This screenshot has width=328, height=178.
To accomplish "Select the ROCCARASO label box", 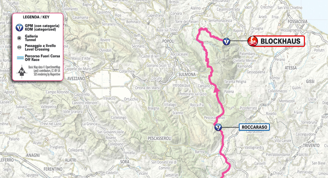I will [x=254, y=127].
